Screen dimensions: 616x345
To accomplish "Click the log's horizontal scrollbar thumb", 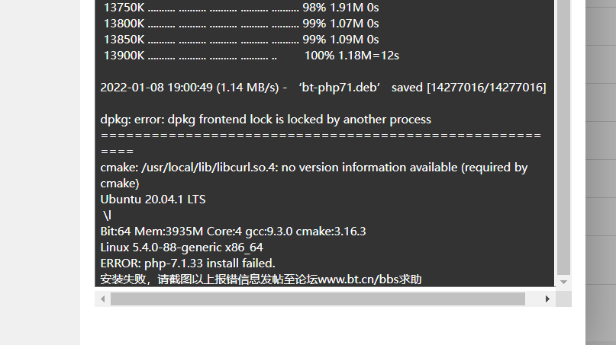I will coord(318,299).
